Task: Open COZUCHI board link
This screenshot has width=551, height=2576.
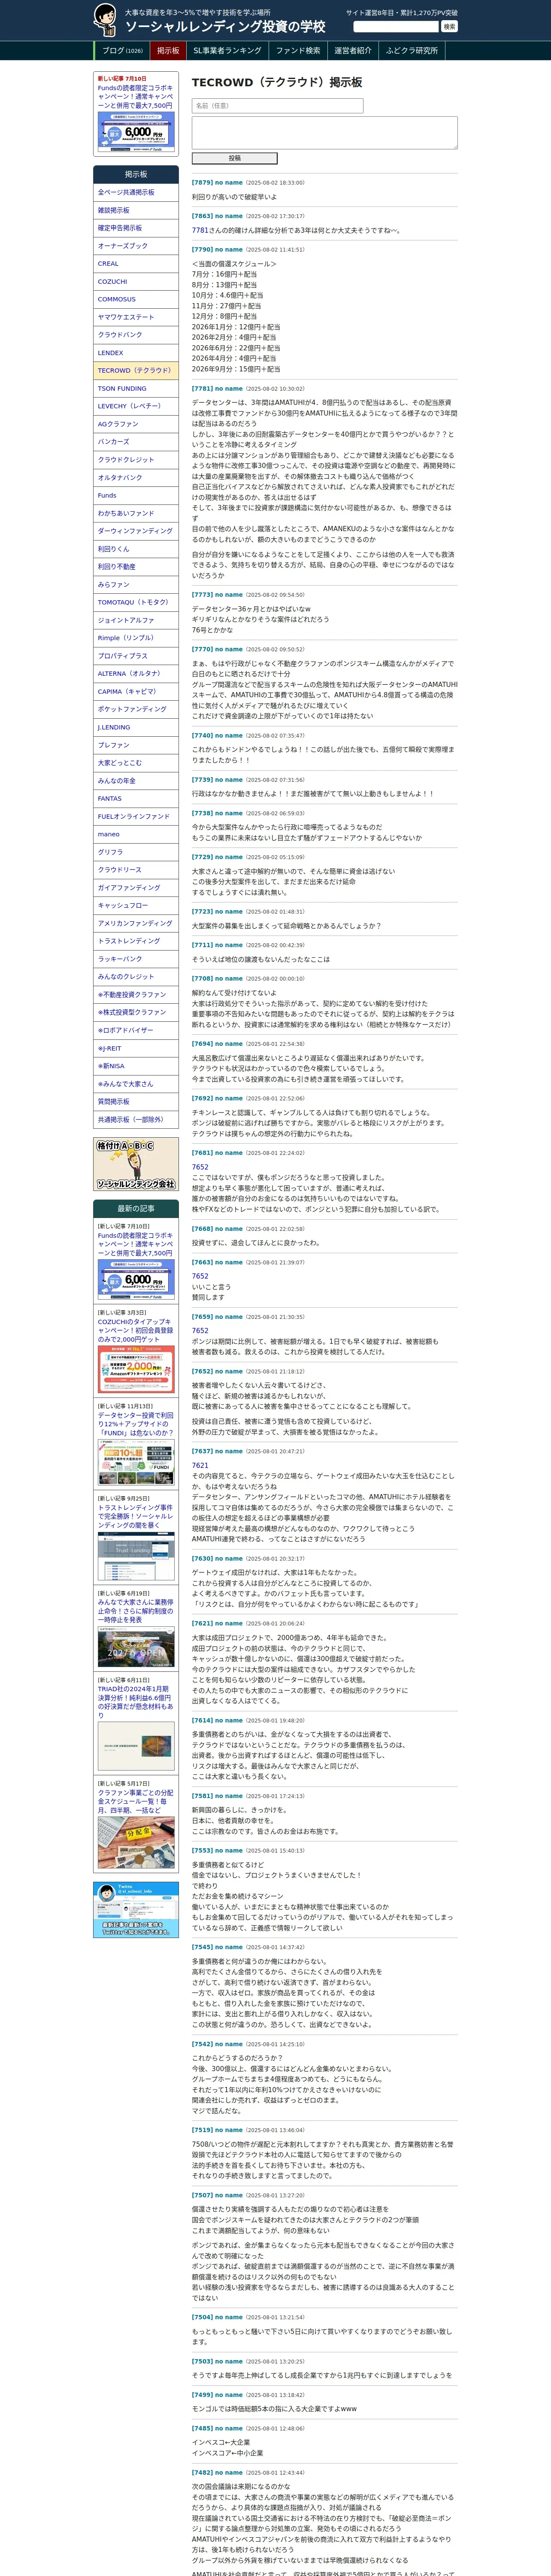Action: click(x=136, y=282)
